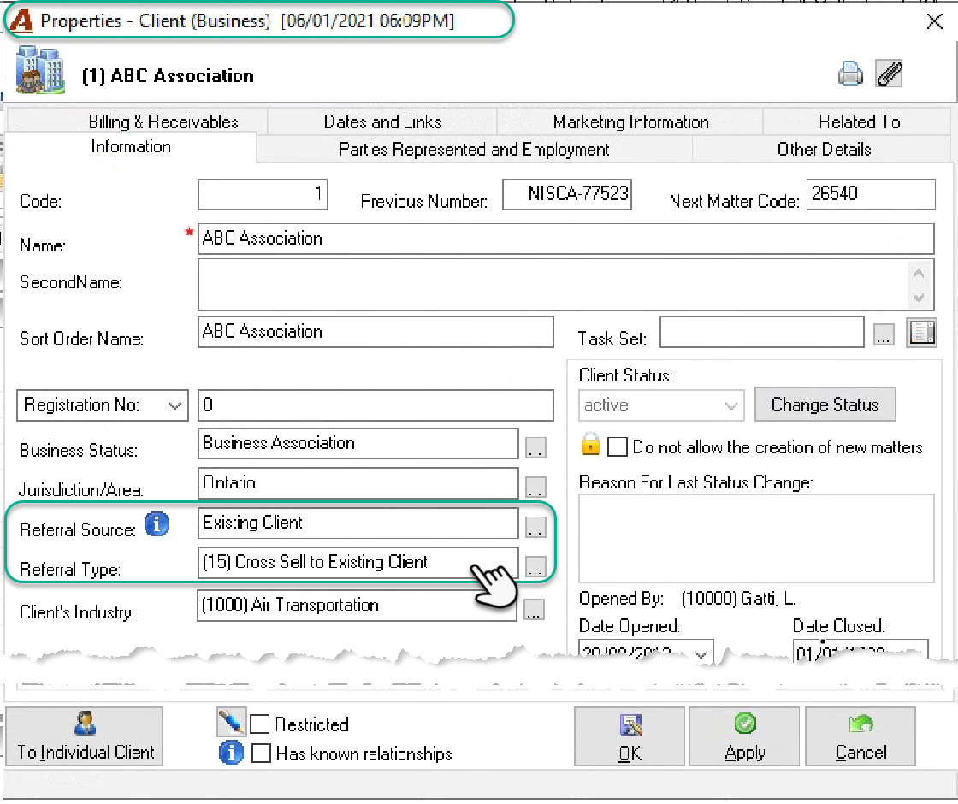This screenshot has width=958, height=804.
Task: Click the Name input field
Action: (565, 239)
